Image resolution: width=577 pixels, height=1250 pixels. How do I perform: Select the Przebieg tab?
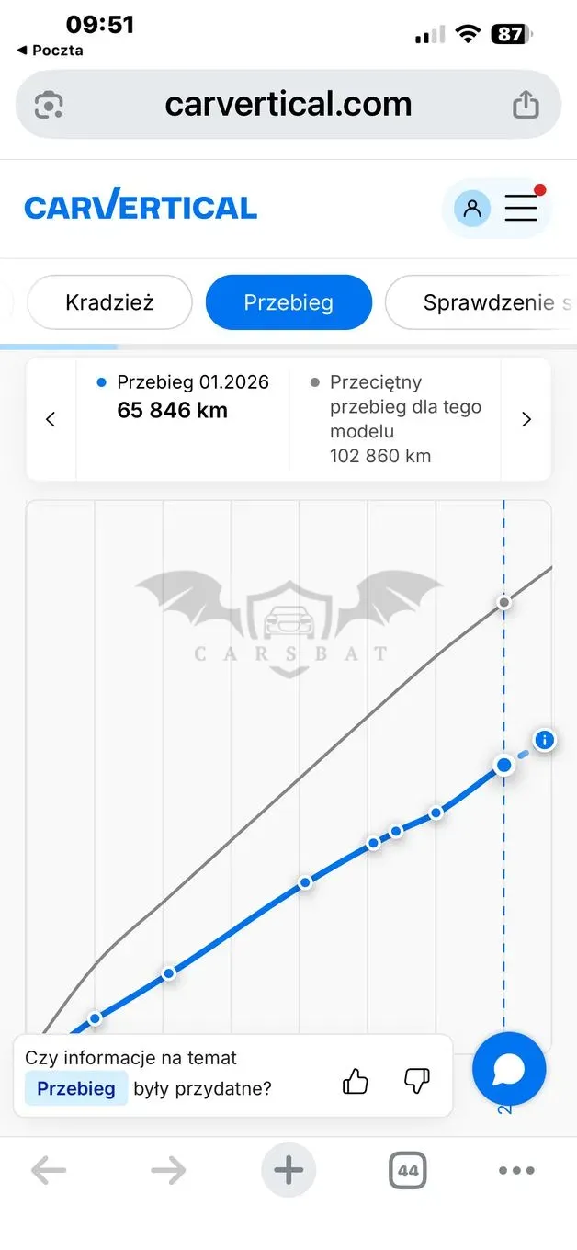click(x=288, y=302)
